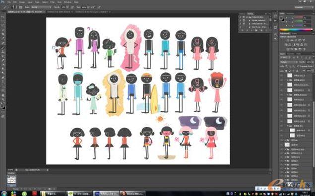Switch to the Layers tab
The height and width of the screenshot is (196, 315).
282,54
